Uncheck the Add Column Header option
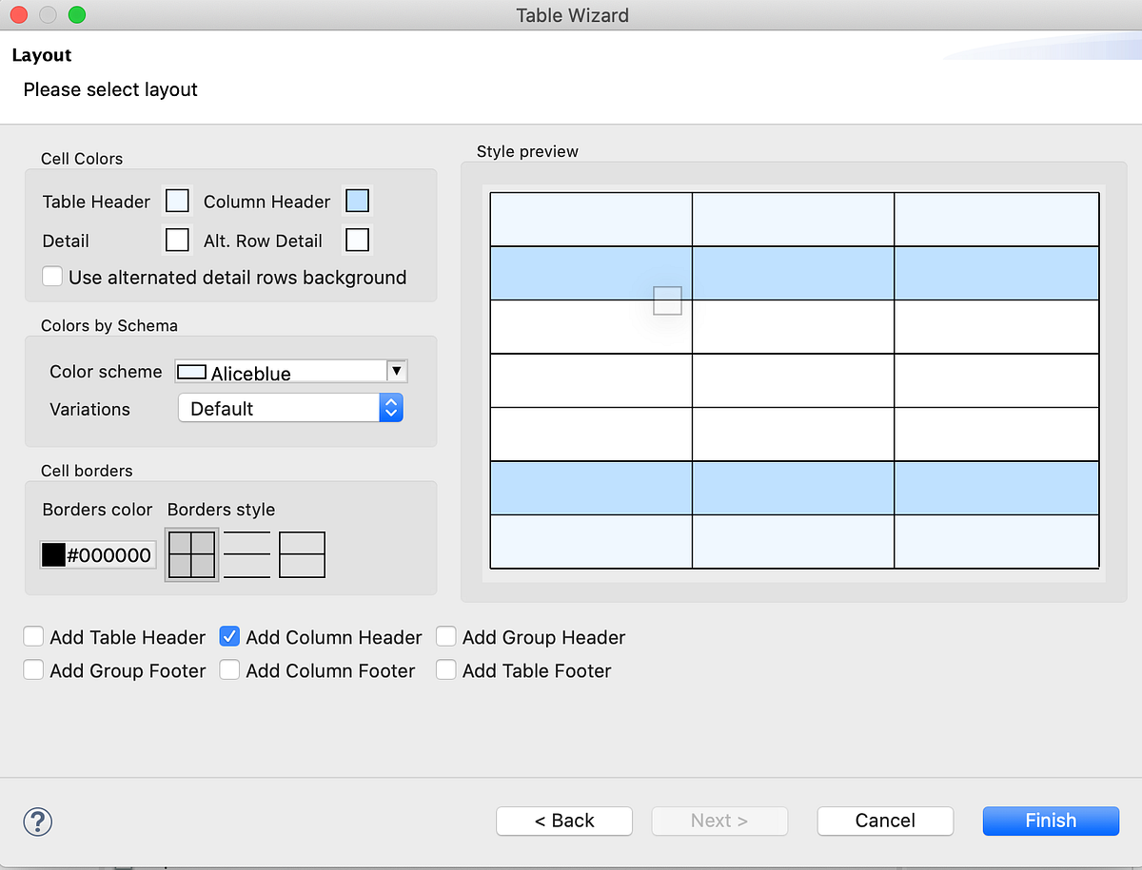Viewport: 1142px width, 870px height. coord(229,636)
